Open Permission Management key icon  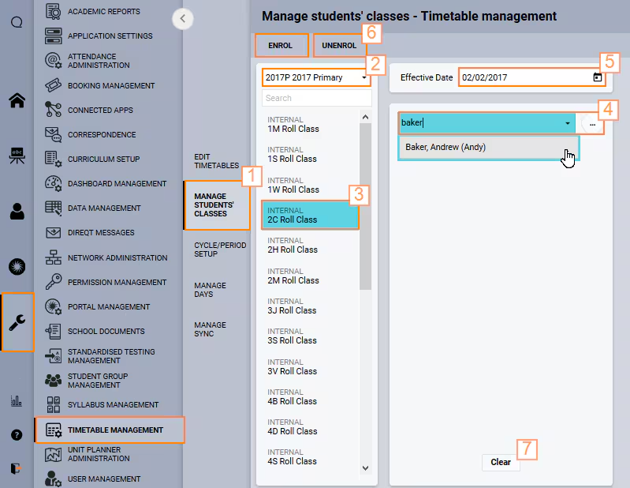pos(54,282)
